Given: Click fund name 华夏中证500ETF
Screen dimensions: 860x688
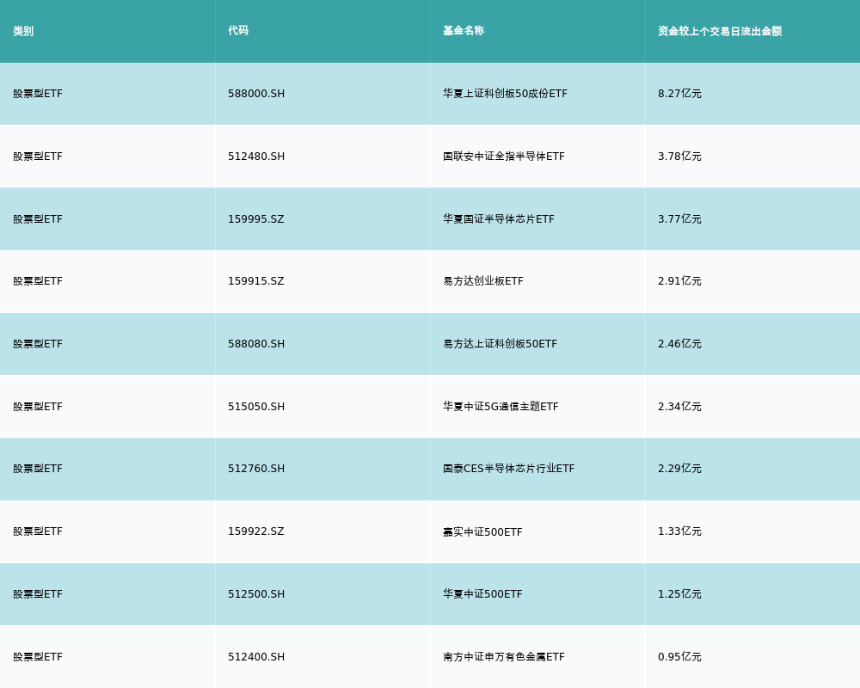Looking at the screenshot, I should pyautogui.click(x=482, y=594).
